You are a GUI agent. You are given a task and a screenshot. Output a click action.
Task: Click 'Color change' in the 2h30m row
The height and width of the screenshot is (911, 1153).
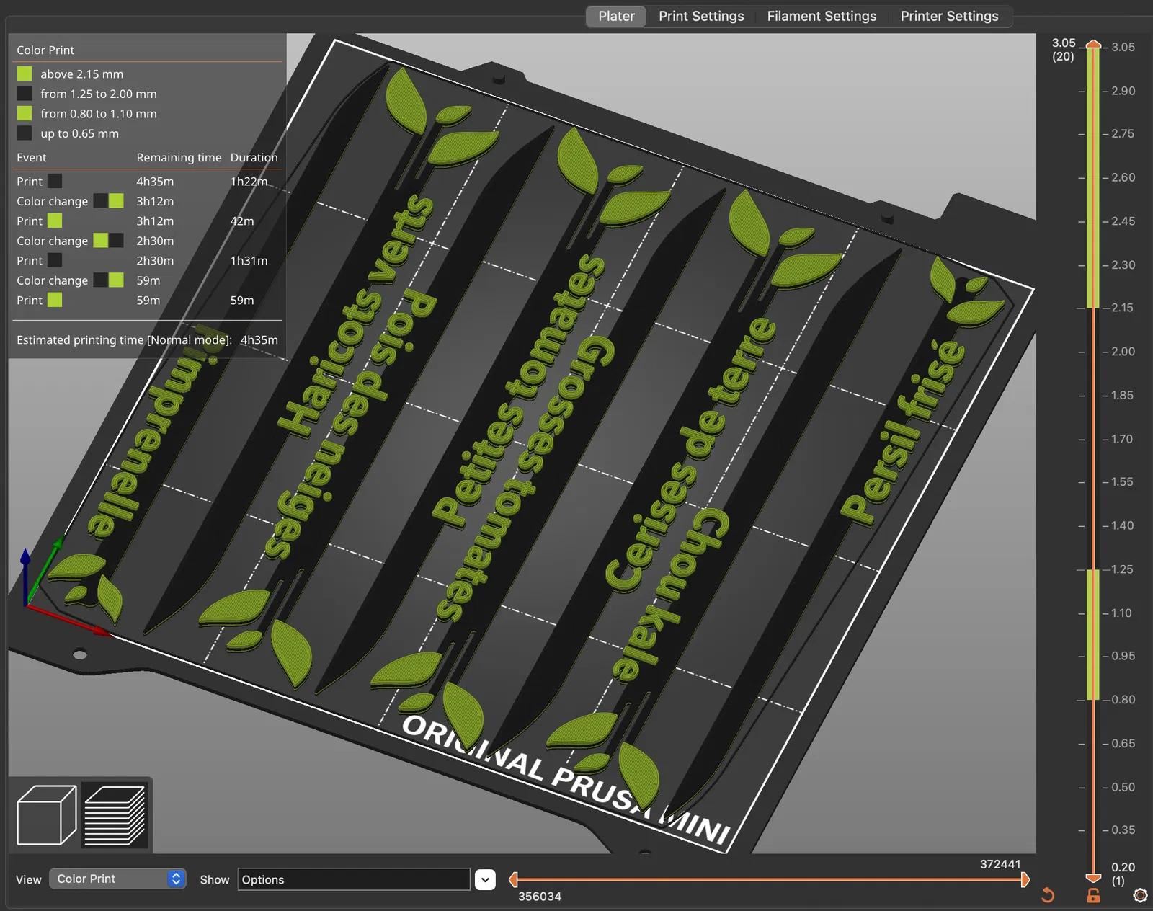tap(52, 241)
